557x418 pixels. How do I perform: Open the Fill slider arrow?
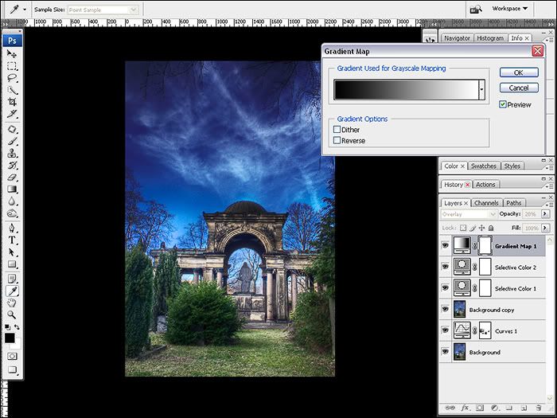tap(545, 228)
